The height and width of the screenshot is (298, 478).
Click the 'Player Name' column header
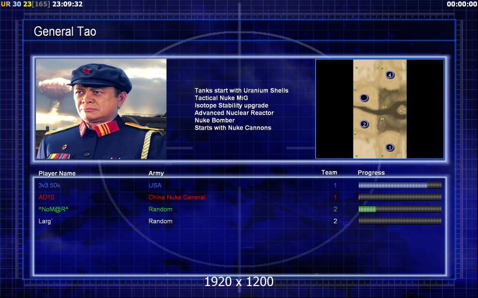point(57,173)
